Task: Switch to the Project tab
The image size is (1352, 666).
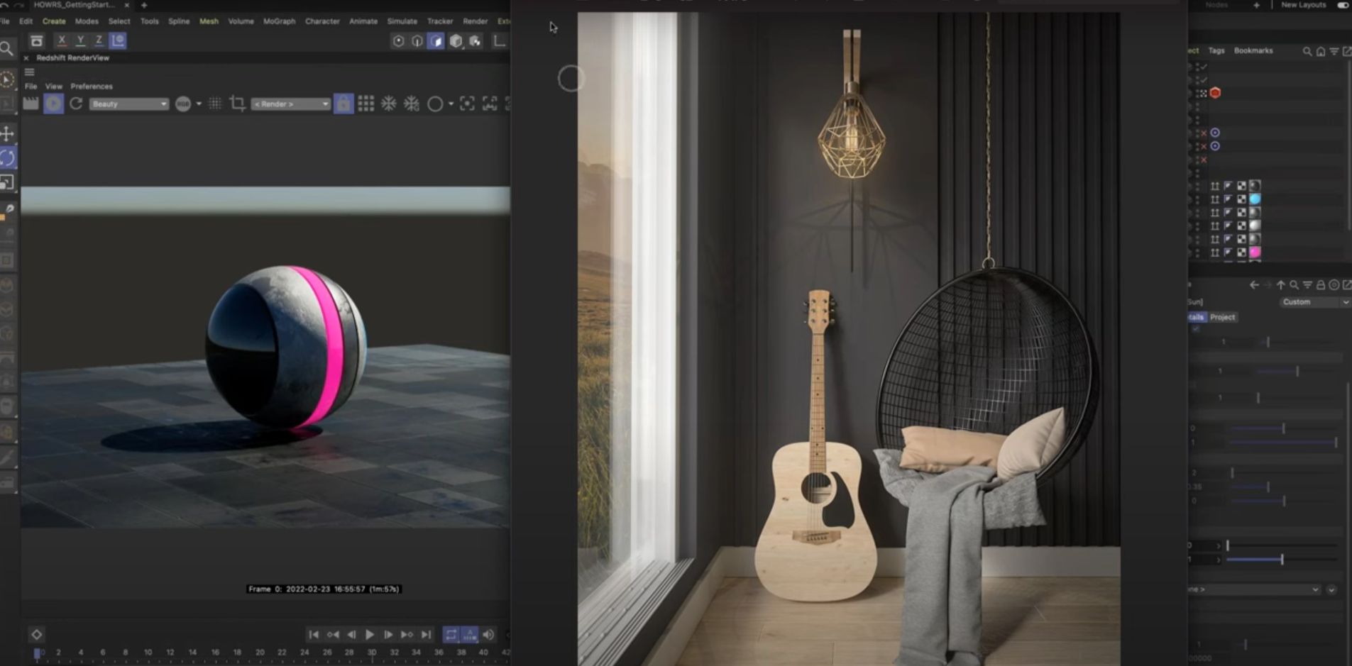Action: pyautogui.click(x=1223, y=317)
